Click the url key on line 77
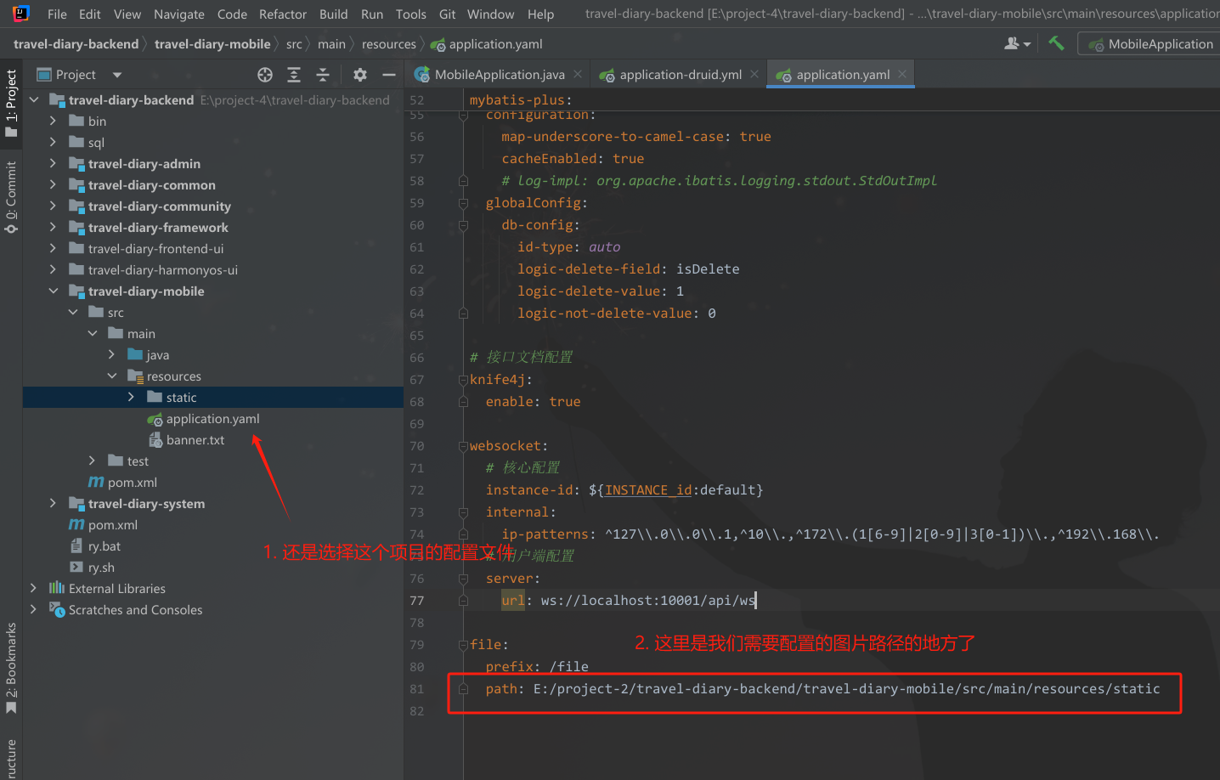 point(513,601)
